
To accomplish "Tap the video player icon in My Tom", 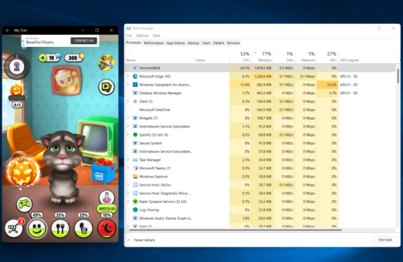I will pos(106,87).
